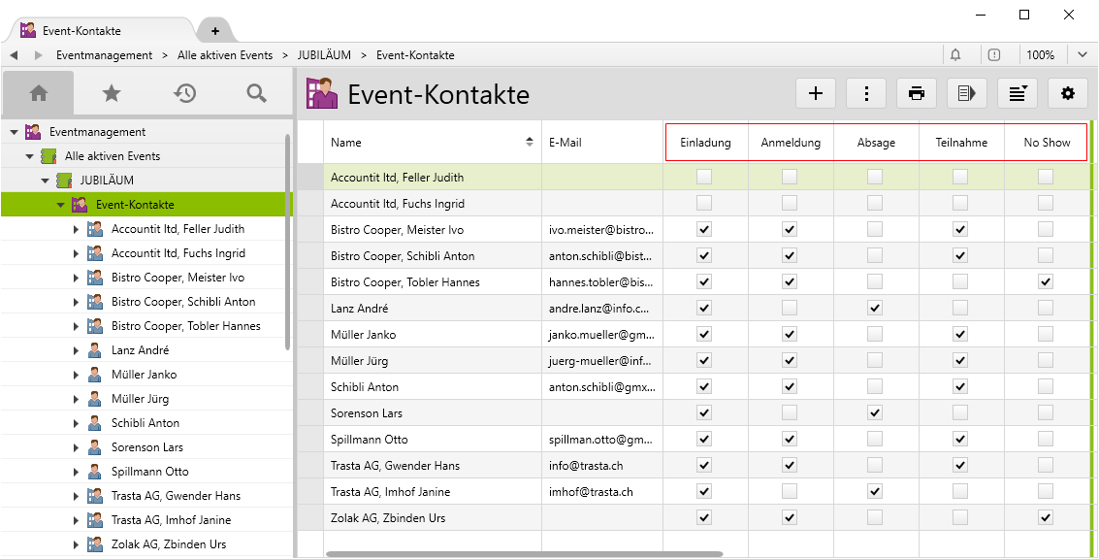Expand the Müller Janko tree item
This screenshot has height=559, width=1099.
coord(77,375)
